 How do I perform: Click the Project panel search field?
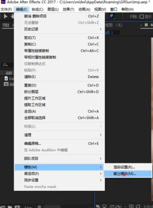point(8,65)
